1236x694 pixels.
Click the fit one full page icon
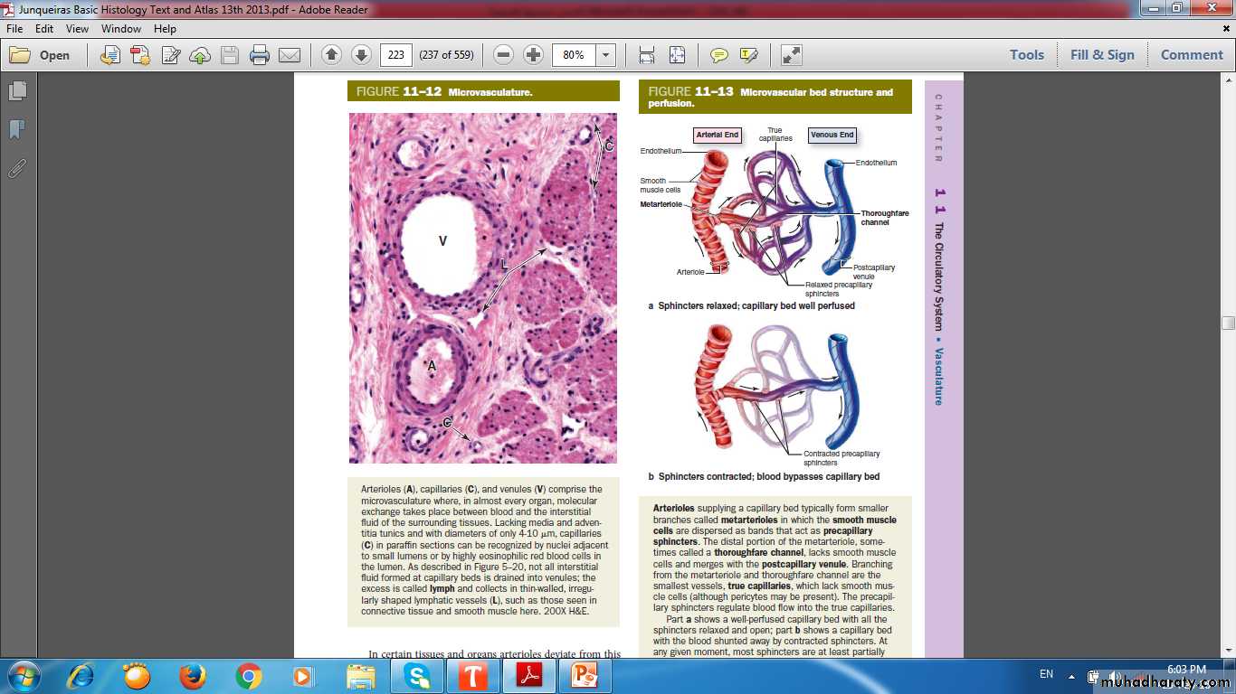(677, 55)
